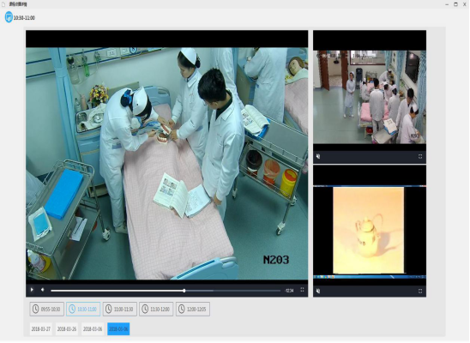Click the top-right classroom overview video thumbnail
Screen dimensions: 470x343
370,97
